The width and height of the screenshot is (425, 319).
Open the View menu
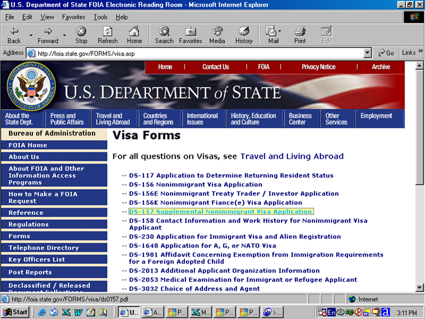[47, 17]
